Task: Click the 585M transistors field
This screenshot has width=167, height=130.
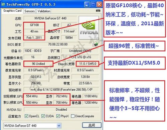Action: coord(69,38)
